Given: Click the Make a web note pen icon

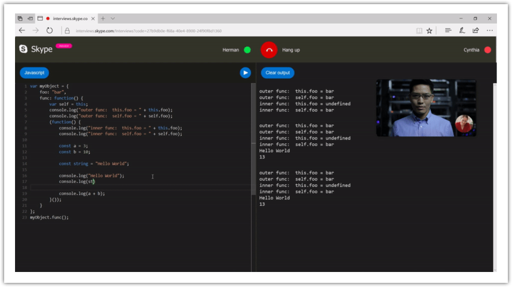Looking at the screenshot, I should coord(462,31).
